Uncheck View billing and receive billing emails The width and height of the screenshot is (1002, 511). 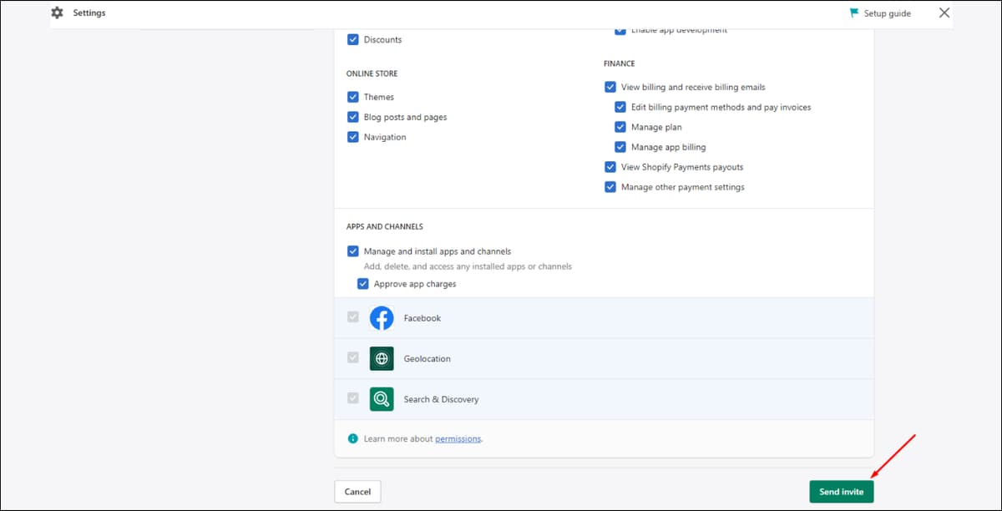[x=610, y=87]
